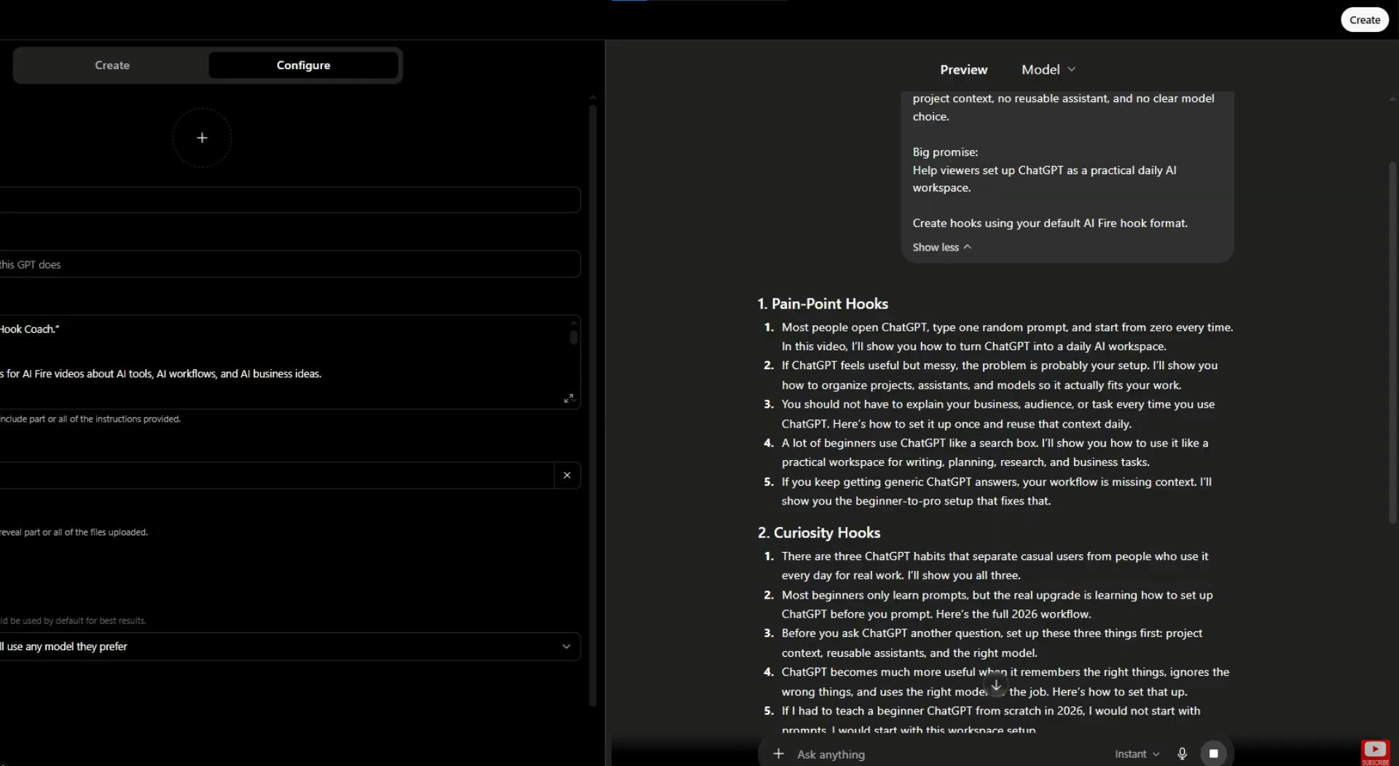Add an attachment with the plus icon in chat box
Screen dimensions: 1399x766
778,754
